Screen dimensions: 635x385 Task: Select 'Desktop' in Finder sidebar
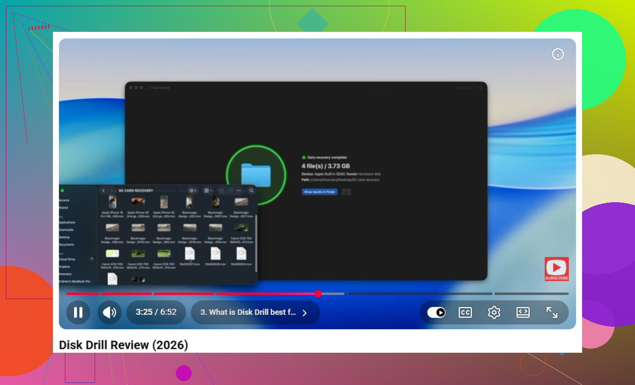pos(64,237)
